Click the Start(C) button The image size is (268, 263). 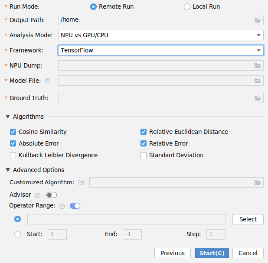[x=212, y=253]
